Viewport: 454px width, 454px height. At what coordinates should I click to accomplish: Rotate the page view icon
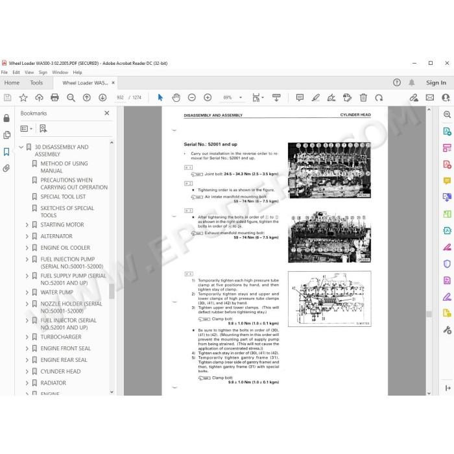pyautogui.click(x=379, y=97)
